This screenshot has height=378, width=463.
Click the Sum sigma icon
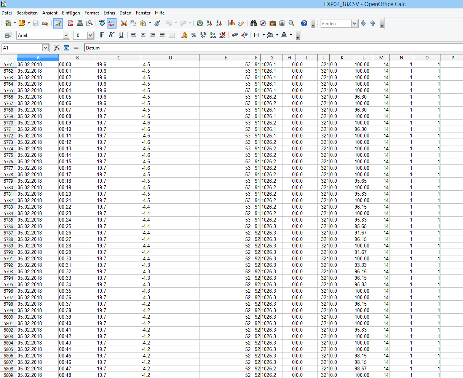66,48
